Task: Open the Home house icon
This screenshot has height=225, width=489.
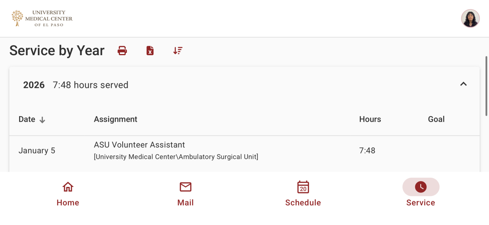Action: click(x=68, y=187)
